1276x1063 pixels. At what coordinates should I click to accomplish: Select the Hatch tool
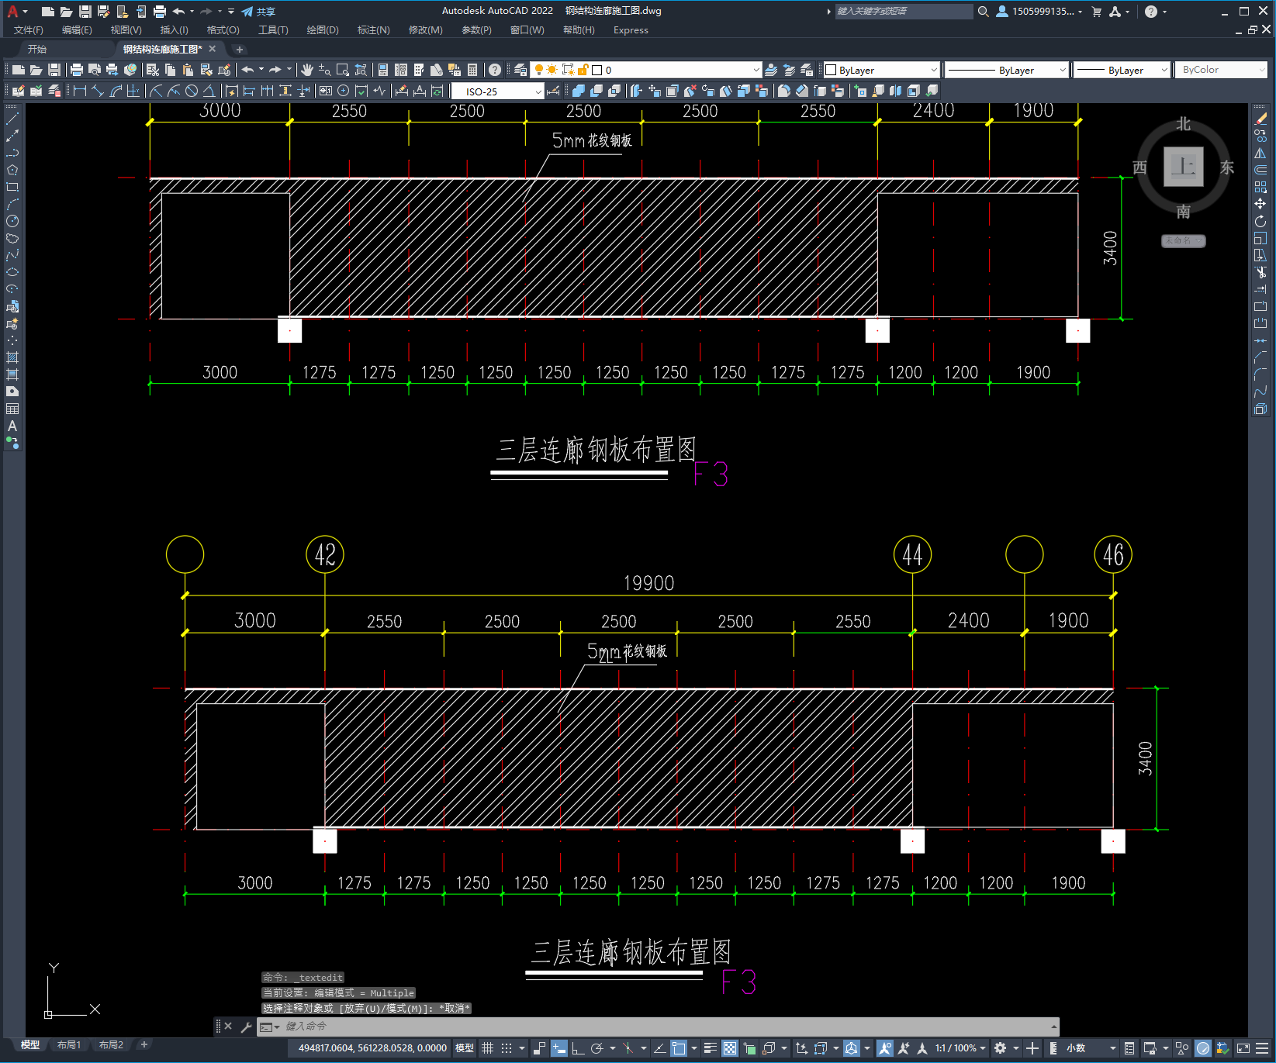click(x=12, y=357)
